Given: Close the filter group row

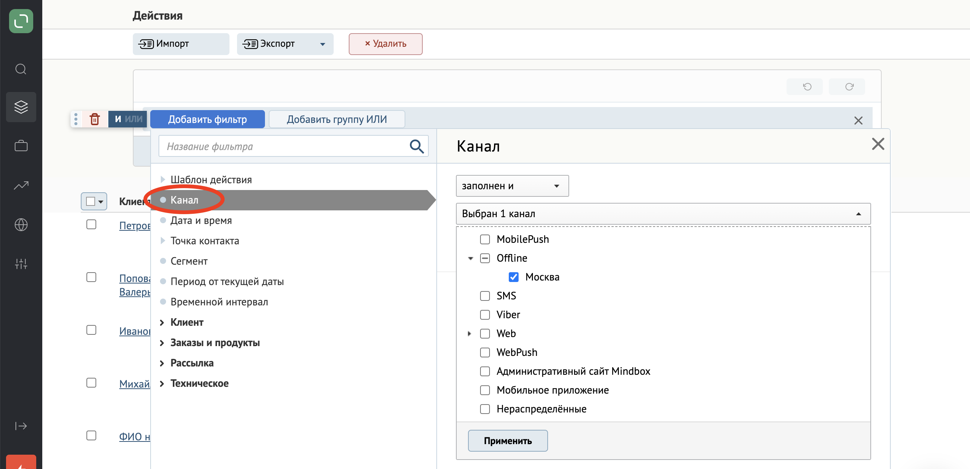Looking at the screenshot, I should click(x=858, y=121).
